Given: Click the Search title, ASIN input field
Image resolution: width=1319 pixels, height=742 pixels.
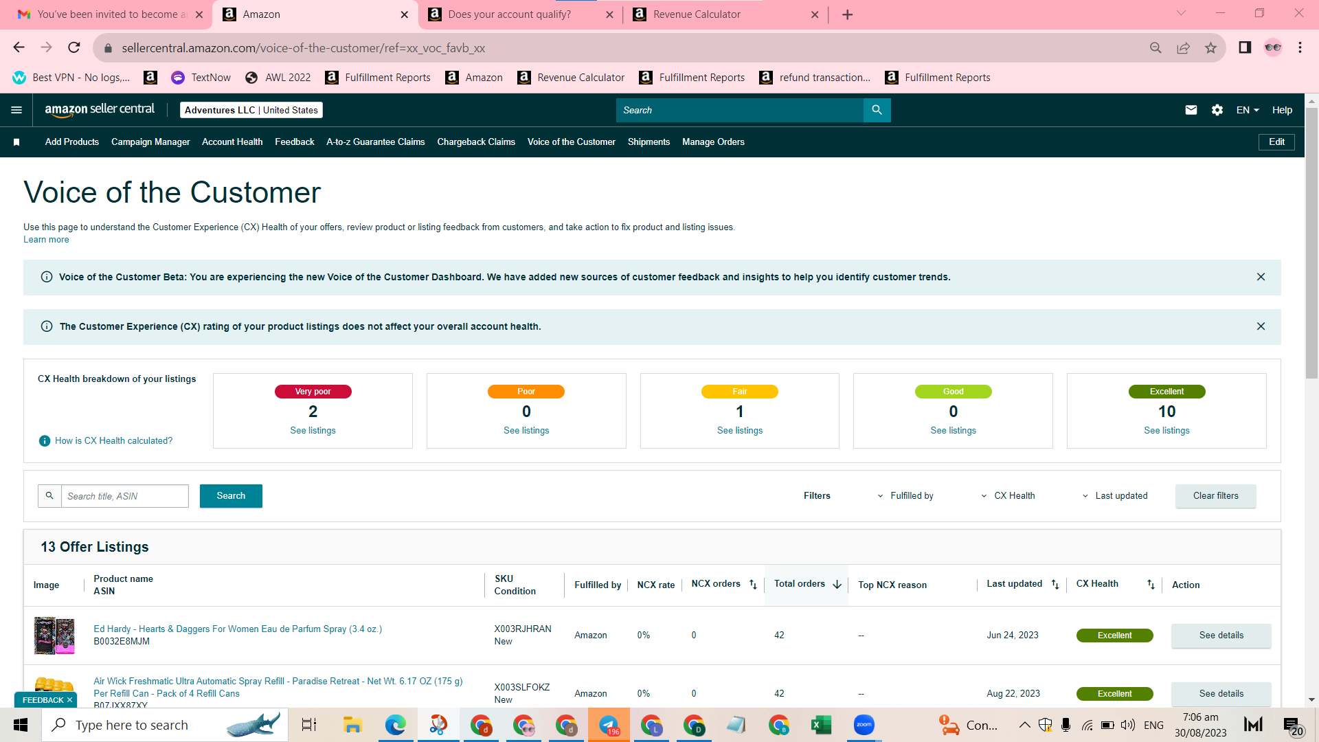Looking at the screenshot, I should 125,496.
